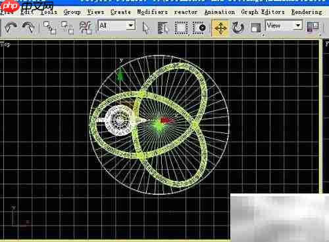The height and width of the screenshot is (242, 329).
Task: Click Use Pivot Point Center icon
Action: coord(313,27)
